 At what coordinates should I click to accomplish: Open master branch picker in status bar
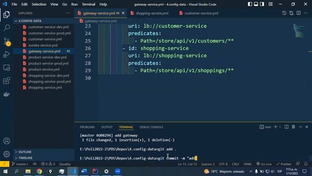pyautogui.click(x=20, y=164)
